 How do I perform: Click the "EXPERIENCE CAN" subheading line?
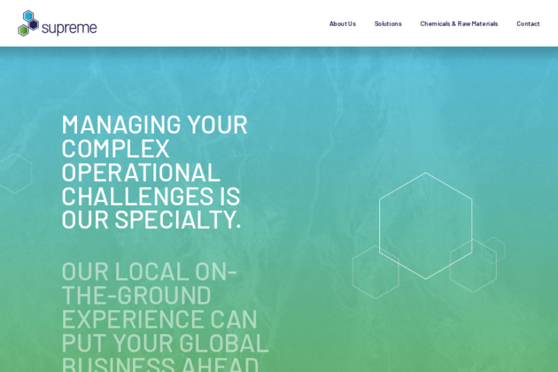click(159, 319)
